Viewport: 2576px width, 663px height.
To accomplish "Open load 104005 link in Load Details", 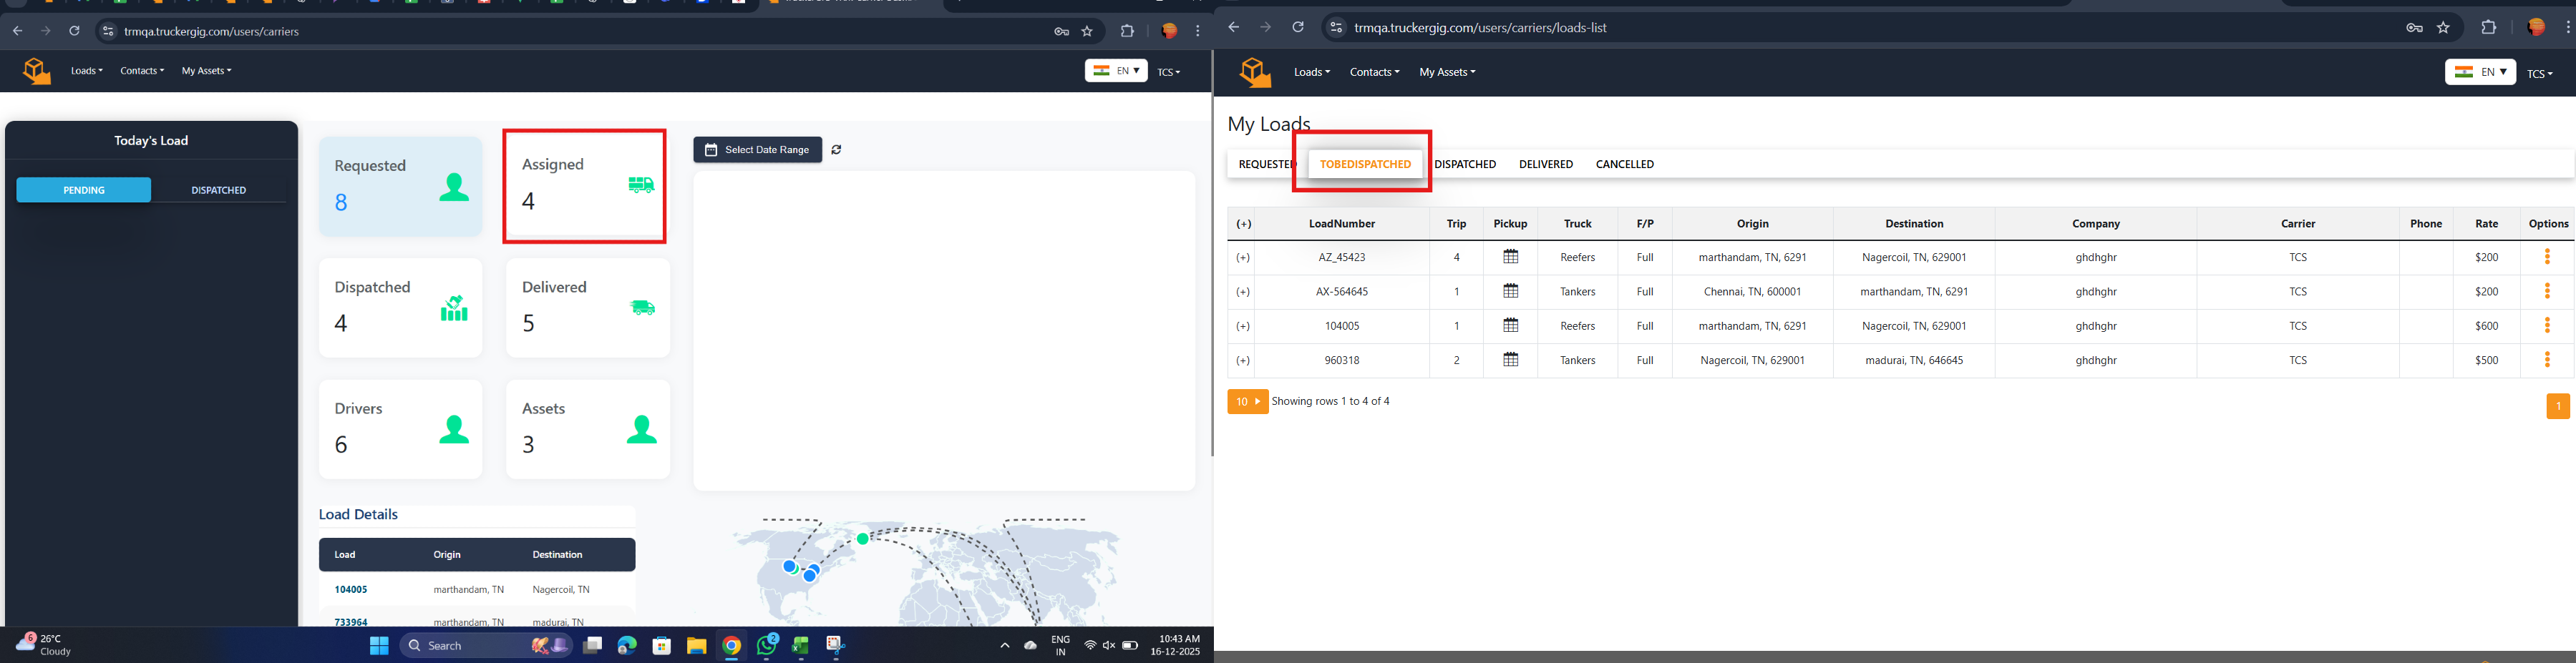I will 351,590.
